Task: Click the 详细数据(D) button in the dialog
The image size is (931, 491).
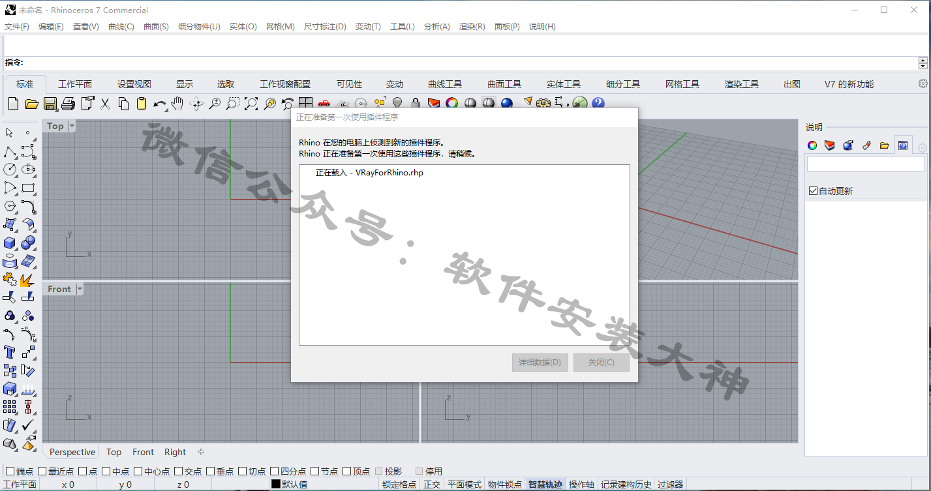Action: point(540,363)
